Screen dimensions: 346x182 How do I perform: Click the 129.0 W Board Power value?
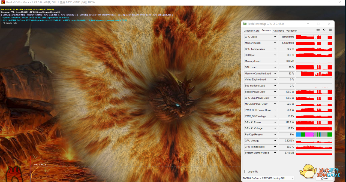coord(287,92)
